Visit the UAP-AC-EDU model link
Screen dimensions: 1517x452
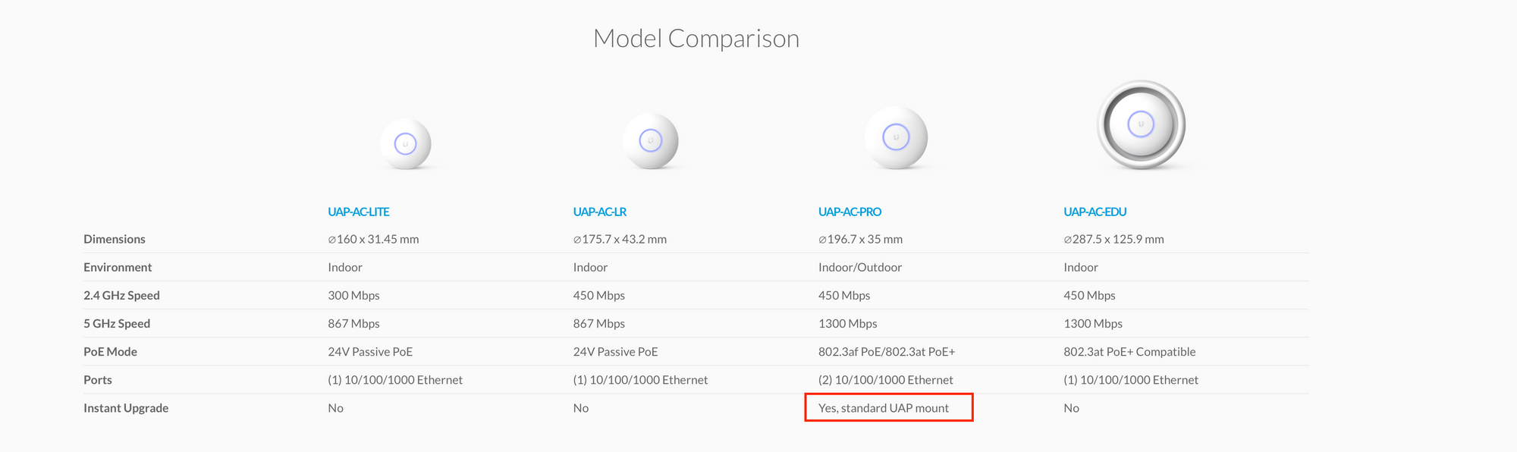pyautogui.click(x=1095, y=212)
